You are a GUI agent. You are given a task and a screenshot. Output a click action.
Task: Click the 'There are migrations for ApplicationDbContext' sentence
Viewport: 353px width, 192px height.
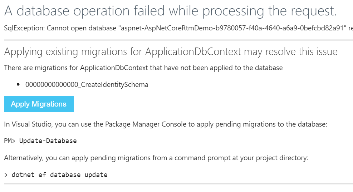[143, 68]
